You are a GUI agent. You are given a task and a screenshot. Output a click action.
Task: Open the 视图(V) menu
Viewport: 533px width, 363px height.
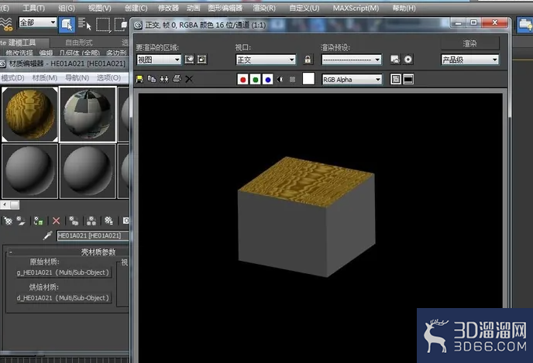[x=100, y=8]
